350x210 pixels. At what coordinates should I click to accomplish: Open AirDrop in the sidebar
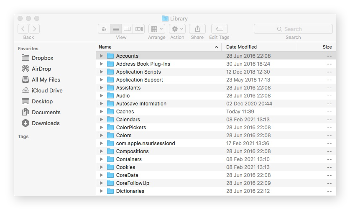[36, 69]
